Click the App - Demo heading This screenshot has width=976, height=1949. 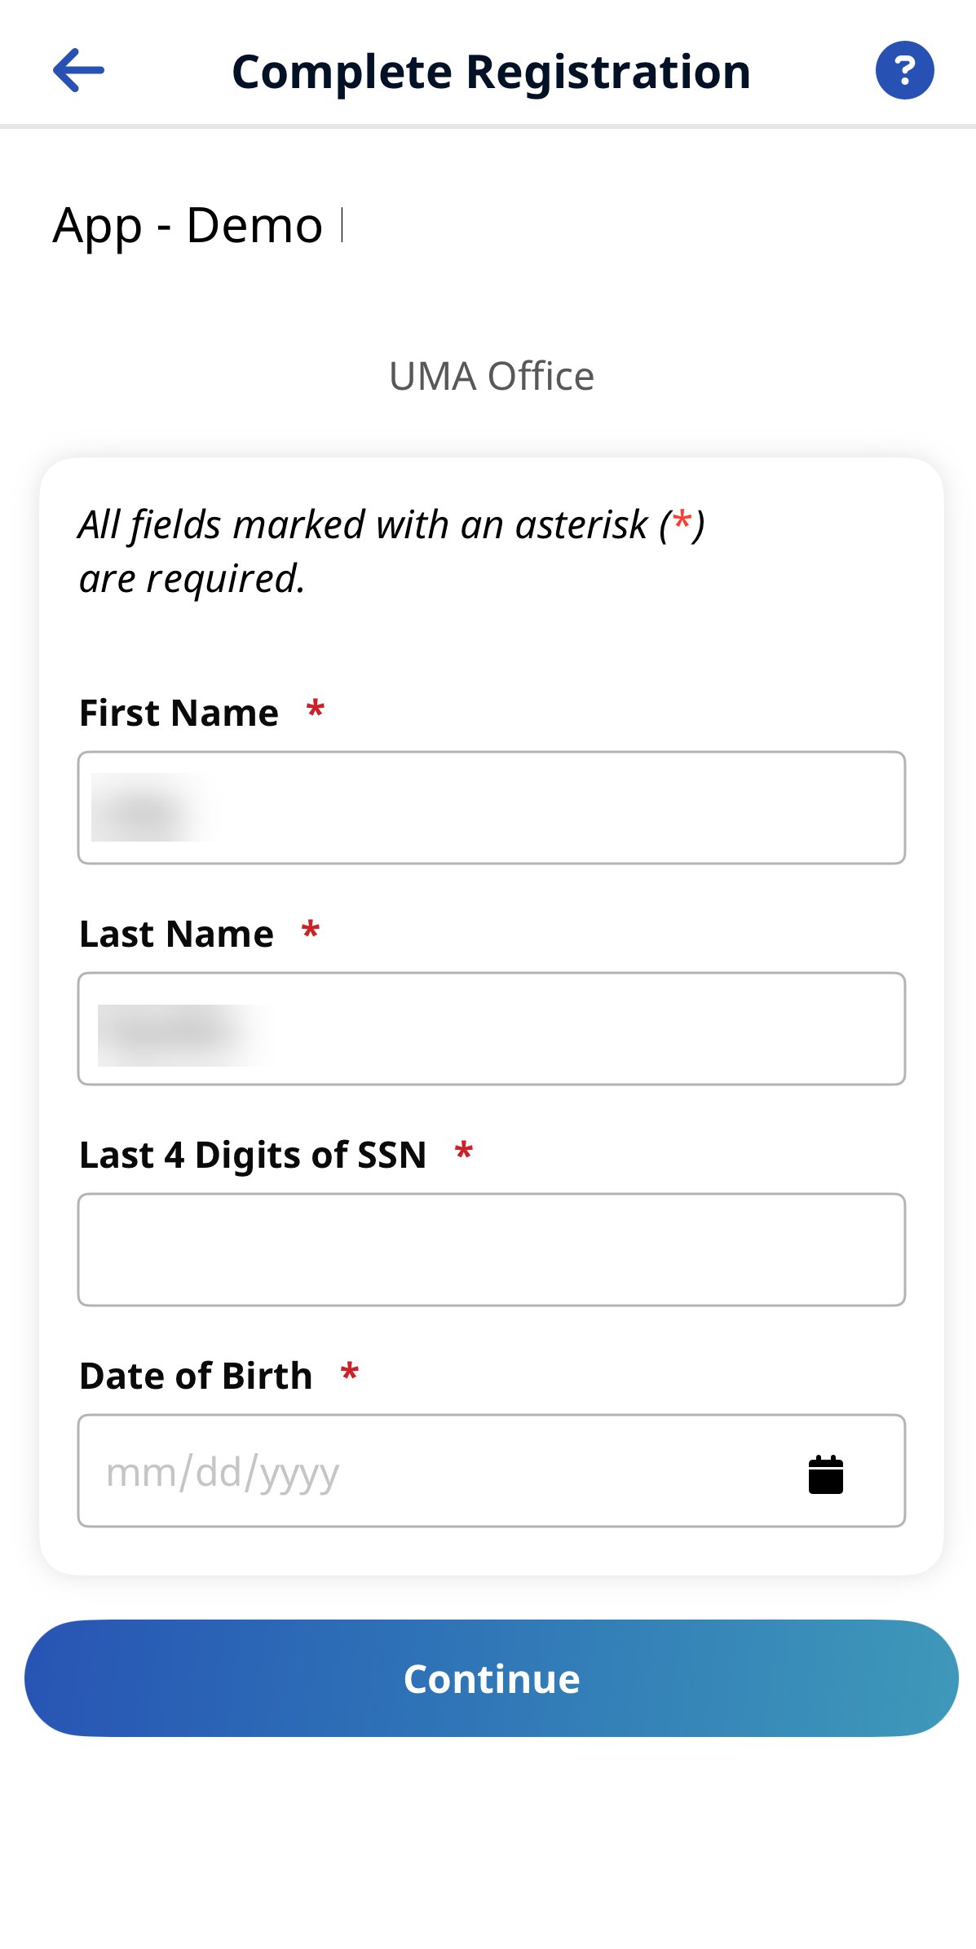tap(188, 225)
